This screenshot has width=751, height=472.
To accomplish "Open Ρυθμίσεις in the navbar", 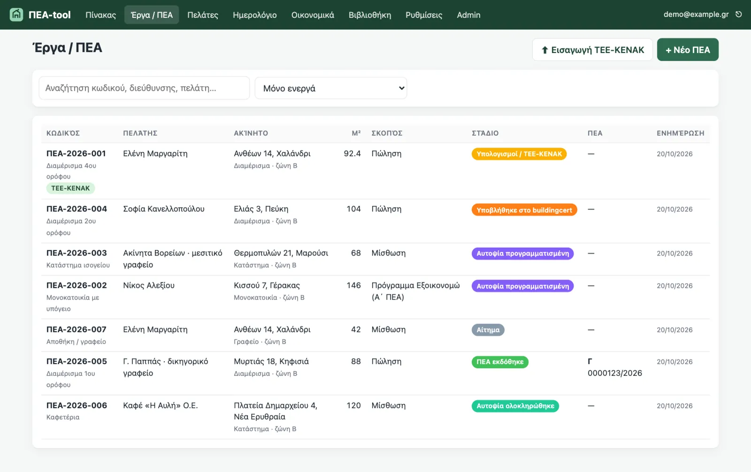I will coord(424,15).
